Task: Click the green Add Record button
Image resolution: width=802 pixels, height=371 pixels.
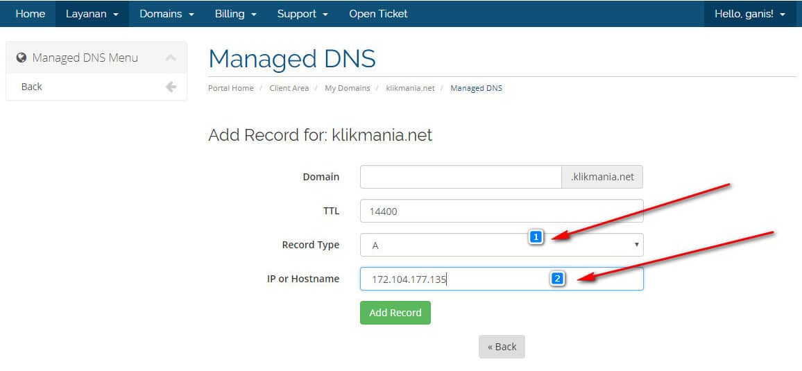Action: [x=395, y=313]
